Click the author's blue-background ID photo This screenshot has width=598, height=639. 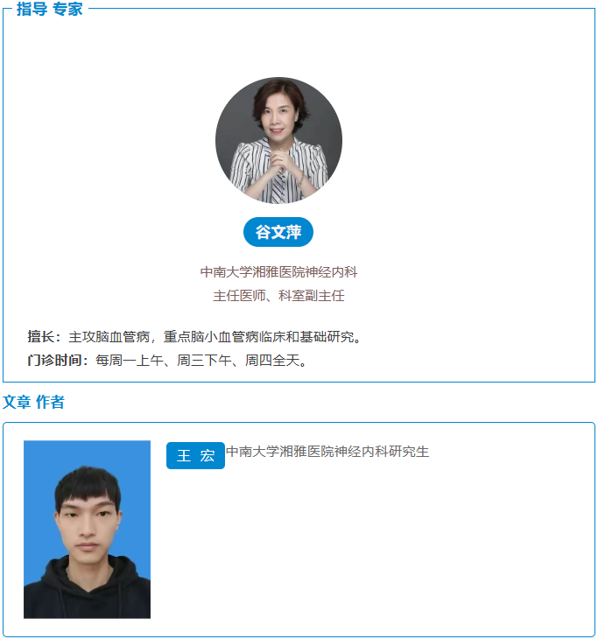(87, 530)
